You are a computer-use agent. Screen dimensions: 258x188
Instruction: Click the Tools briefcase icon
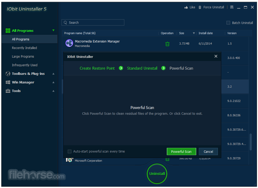8,91
